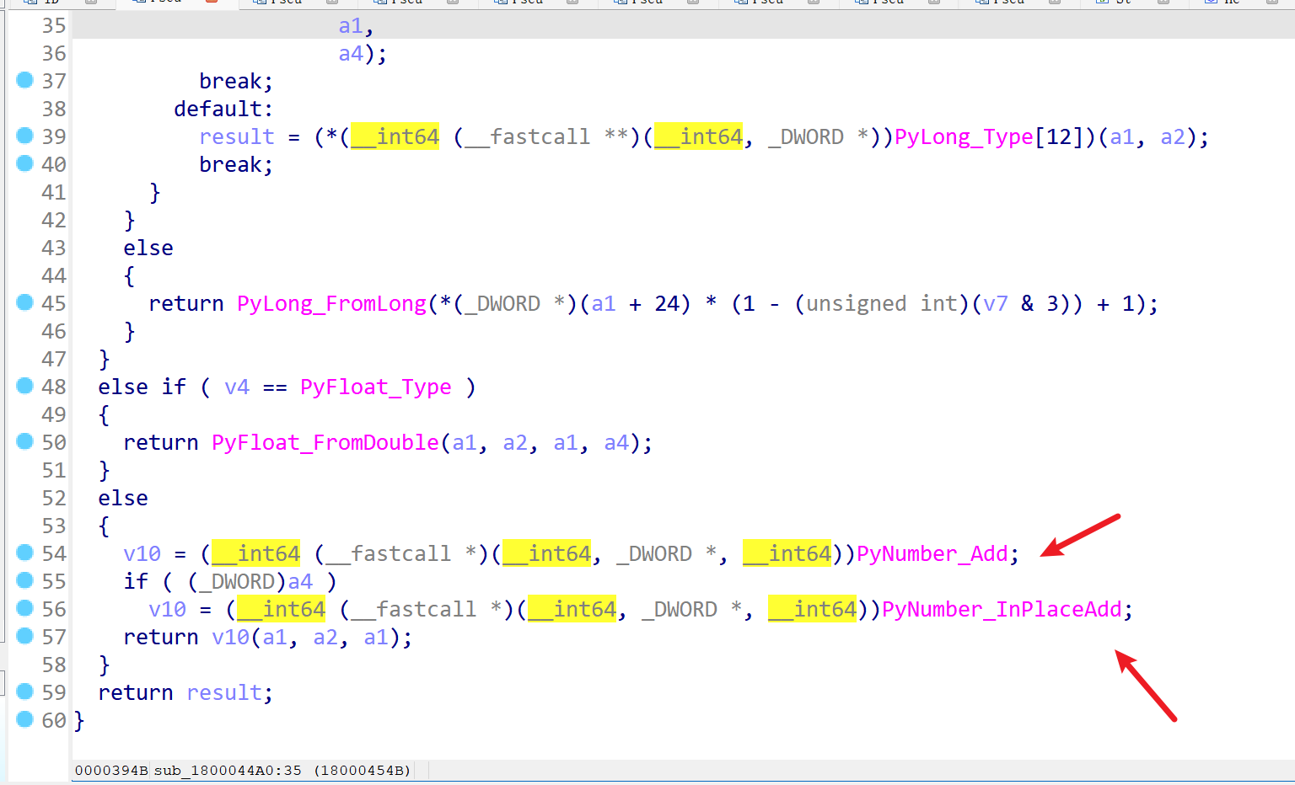Click the index 12 in PyLong_Type[12]

tap(1059, 136)
